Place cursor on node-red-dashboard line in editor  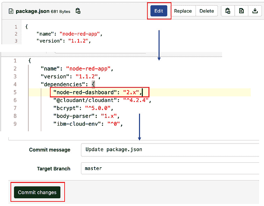click(98, 92)
